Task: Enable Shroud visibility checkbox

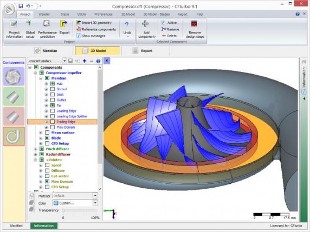Action: (52, 89)
